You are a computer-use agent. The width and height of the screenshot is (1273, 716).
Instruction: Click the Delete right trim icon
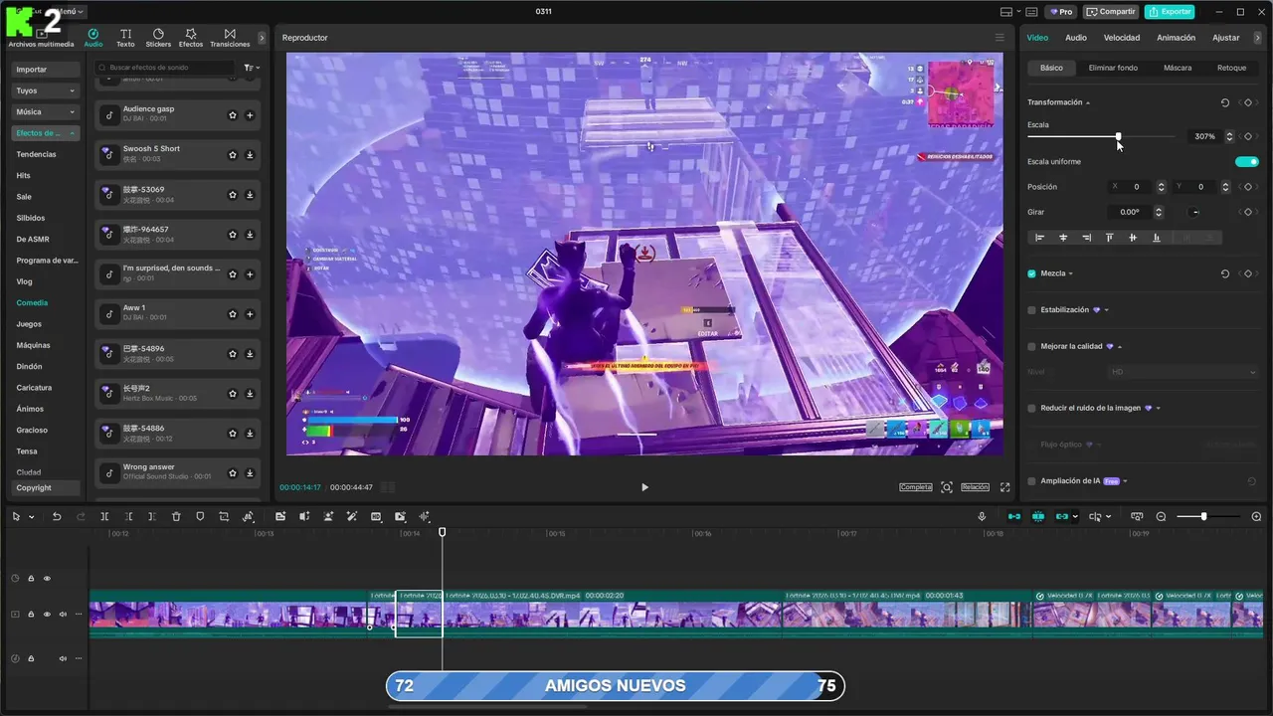coord(152,516)
